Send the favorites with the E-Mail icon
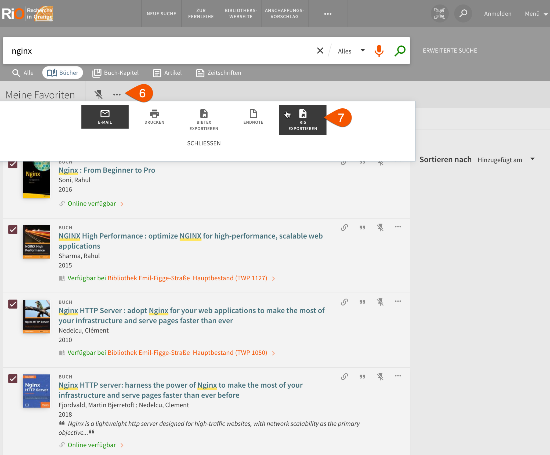The height and width of the screenshot is (455, 550). [105, 114]
